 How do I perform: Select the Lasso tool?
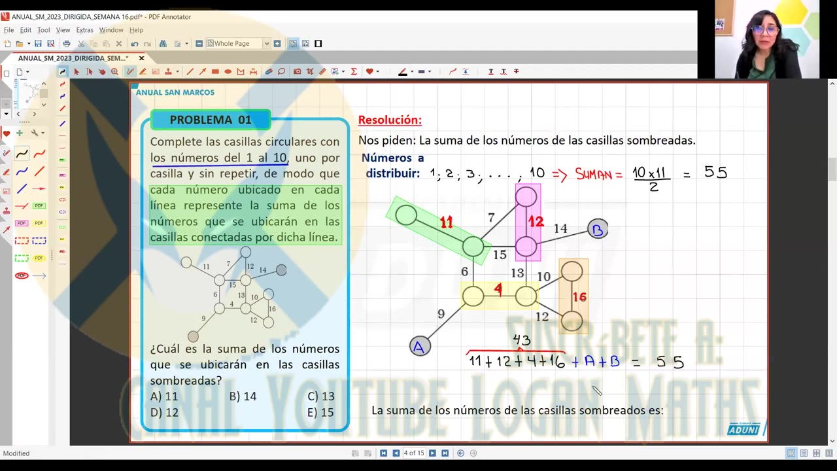[281, 71]
